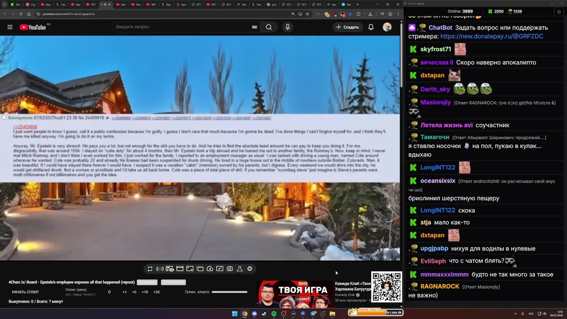Switch to the 'just' browser tab

[272, 4]
